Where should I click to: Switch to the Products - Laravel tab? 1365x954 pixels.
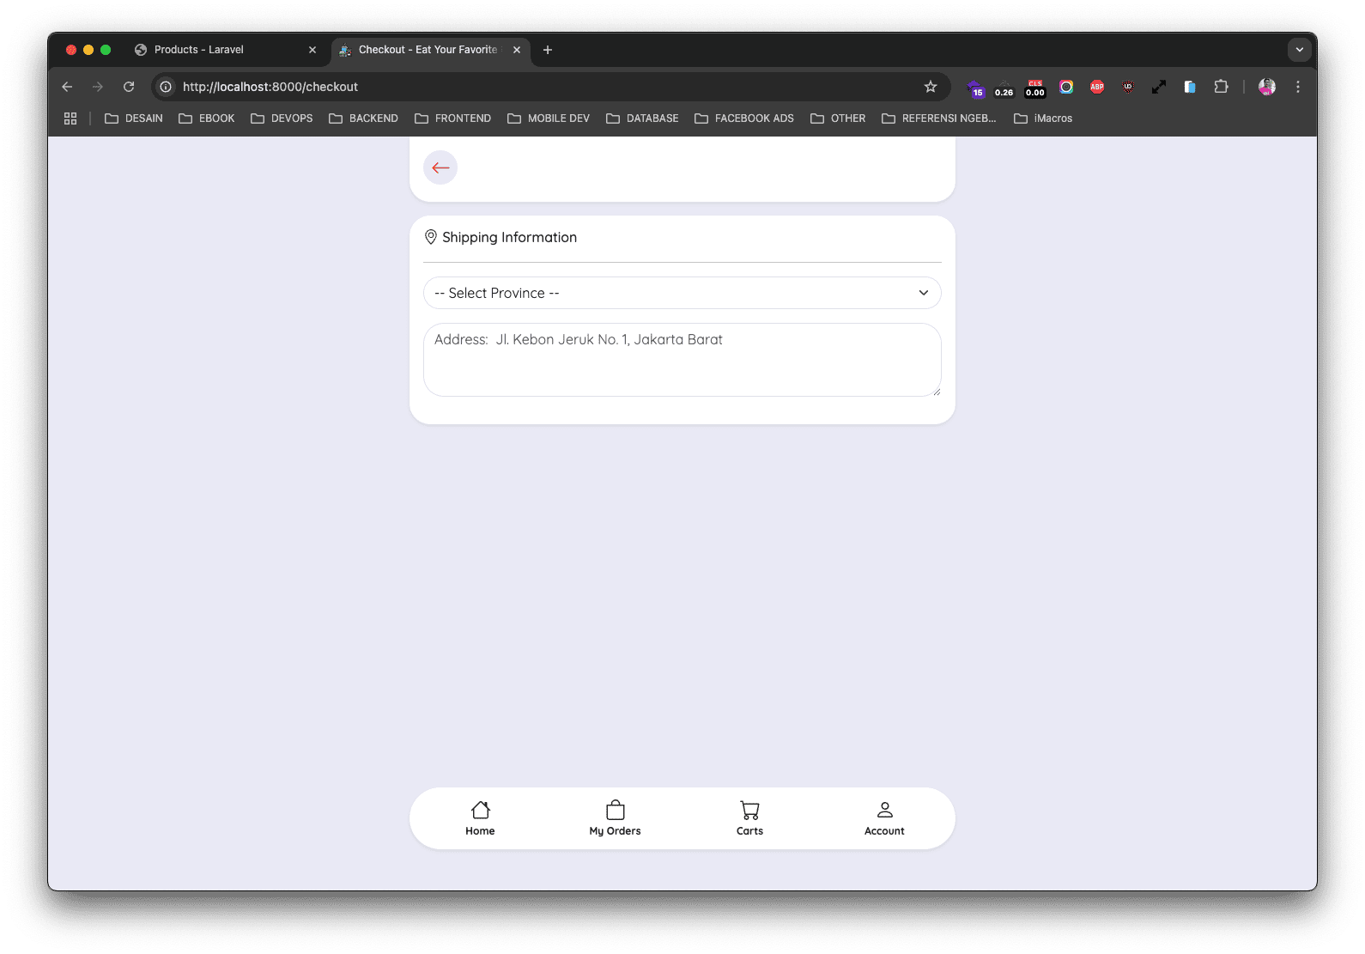pyautogui.click(x=199, y=50)
